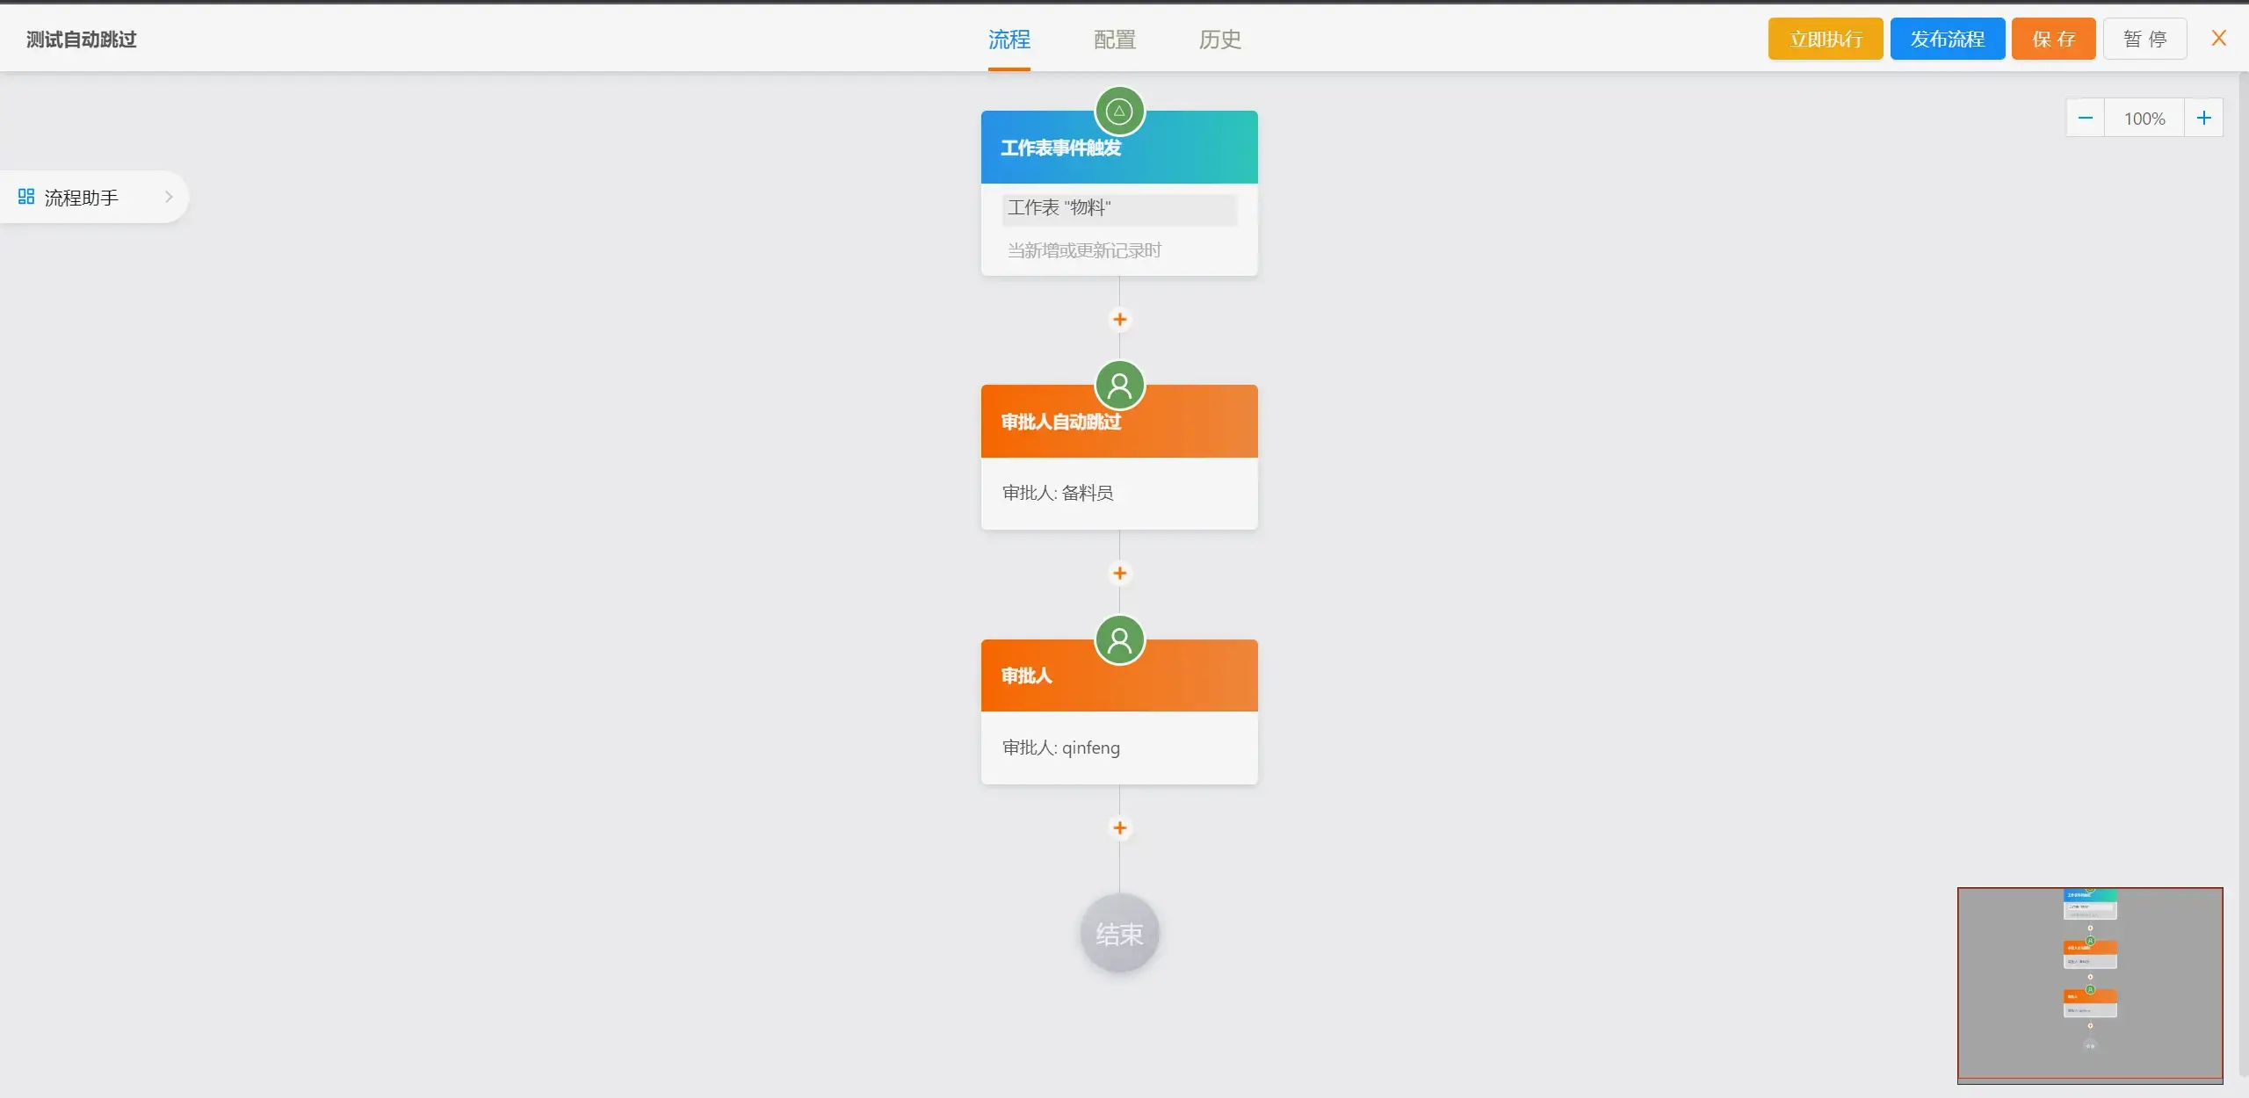Screen dimensions: 2249x1098
Task: Click the 发布流程 button
Action: 1947,39
